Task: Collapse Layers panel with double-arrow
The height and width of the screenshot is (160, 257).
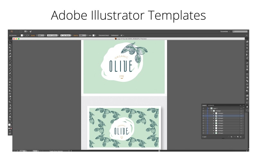Action: [240, 105]
